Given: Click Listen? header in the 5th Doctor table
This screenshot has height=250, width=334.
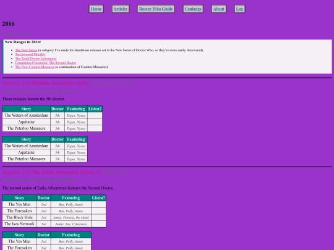Looking at the screenshot, I should pyautogui.click(x=95, y=109).
